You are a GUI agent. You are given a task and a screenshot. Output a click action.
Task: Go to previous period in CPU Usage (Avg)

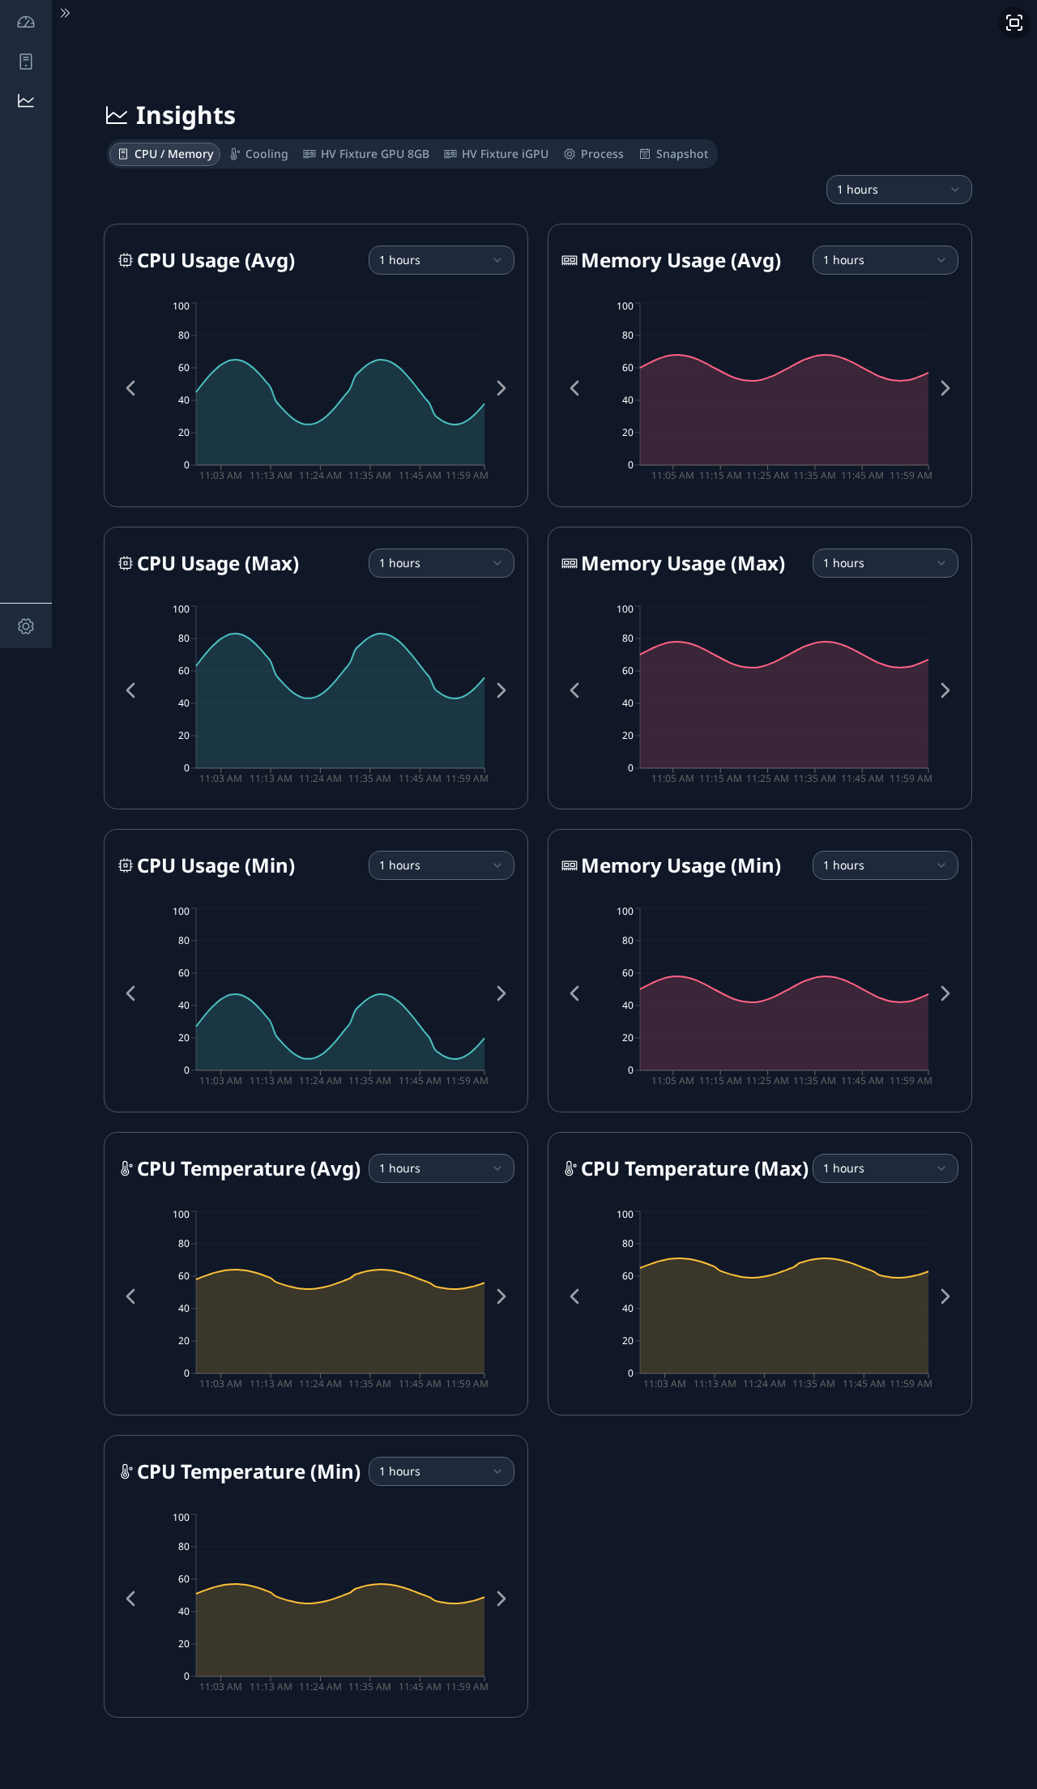pos(130,388)
